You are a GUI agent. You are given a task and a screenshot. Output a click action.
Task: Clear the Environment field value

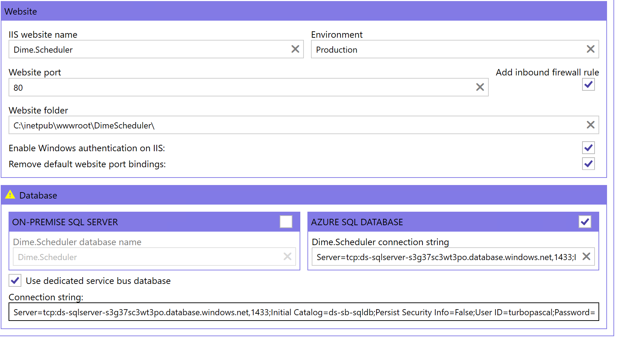pyautogui.click(x=590, y=49)
